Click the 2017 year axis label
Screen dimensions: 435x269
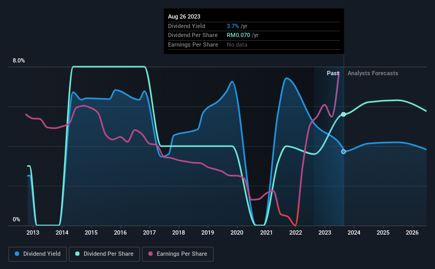click(149, 232)
